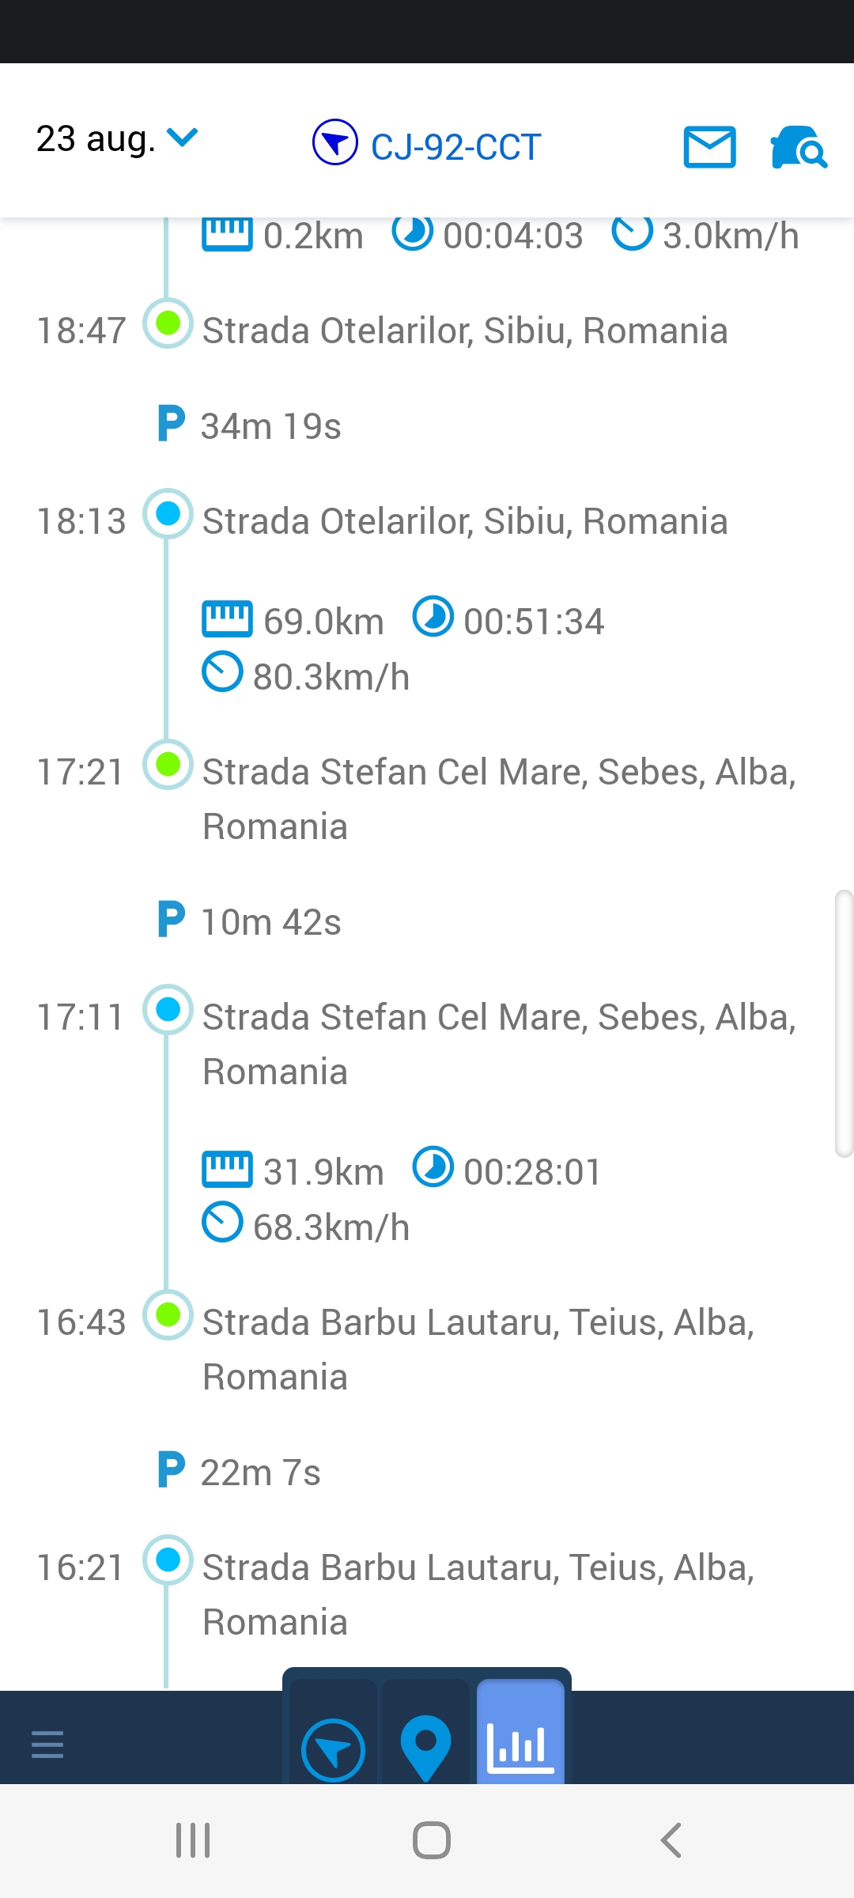This screenshot has width=854, height=1898.
Task: Tap the 18:47 green stop marker
Action: coord(168,323)
